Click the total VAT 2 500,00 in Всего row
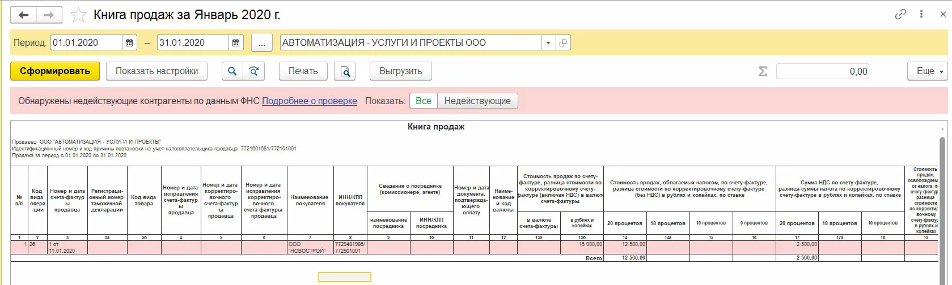 [797, 258]
